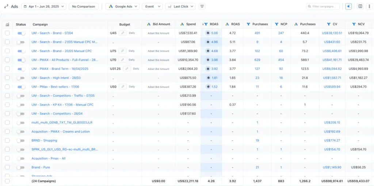Image resolution: width=374 pixels, height=186 pixels.
Task: Toggle status for UM - PMAX - All Products campaign
Action: [21, 60]
